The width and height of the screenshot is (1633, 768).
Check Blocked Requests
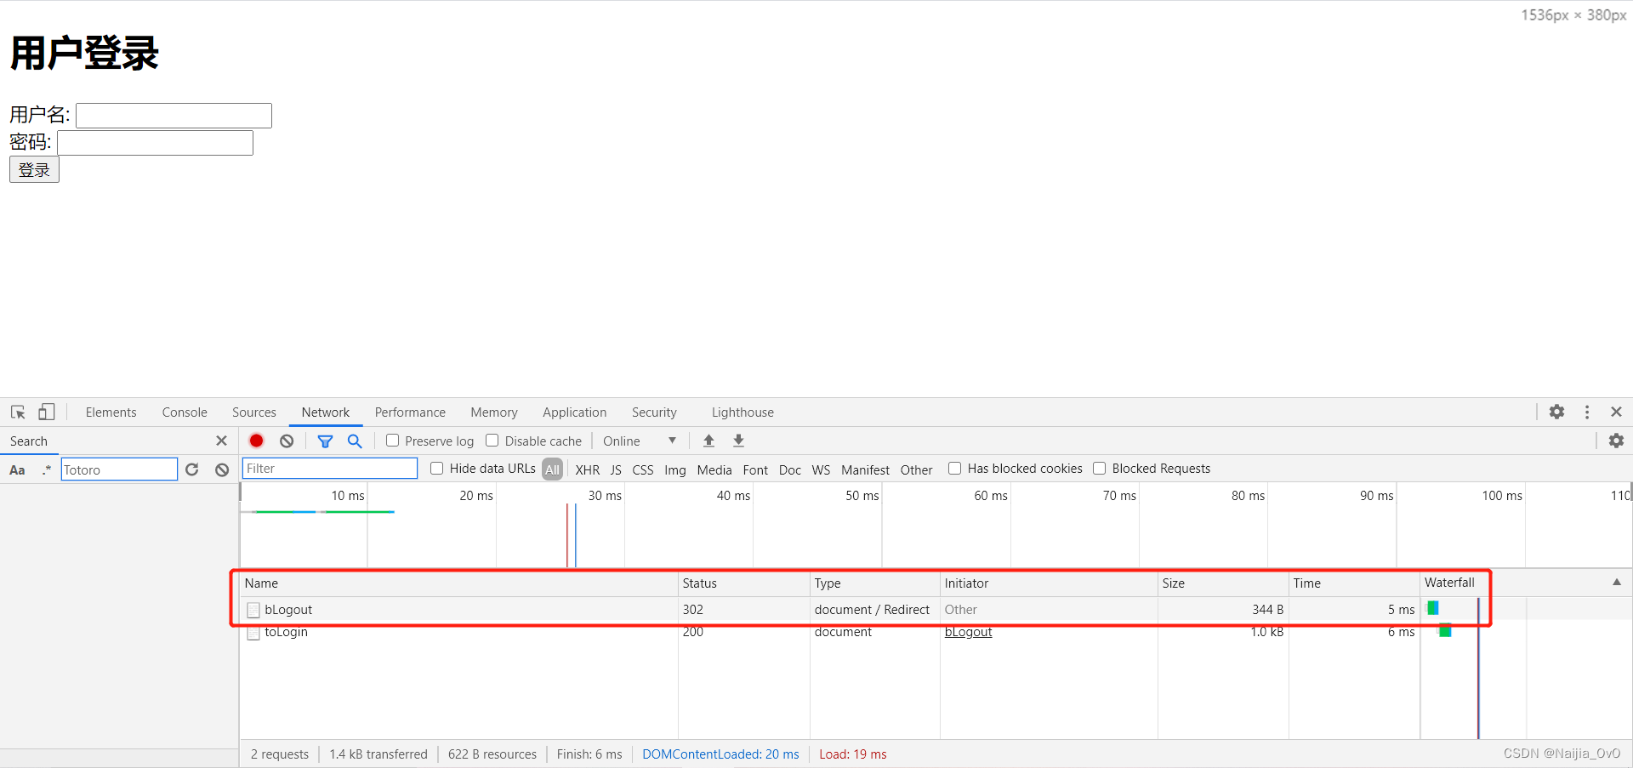pos(1099,469)
